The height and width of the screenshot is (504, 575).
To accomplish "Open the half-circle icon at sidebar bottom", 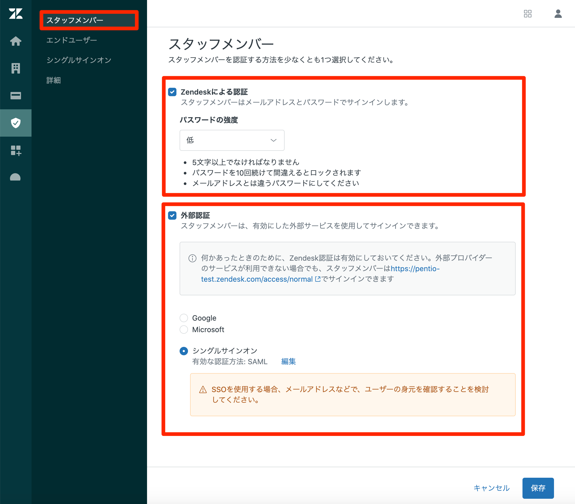I will tap(15, 177).
